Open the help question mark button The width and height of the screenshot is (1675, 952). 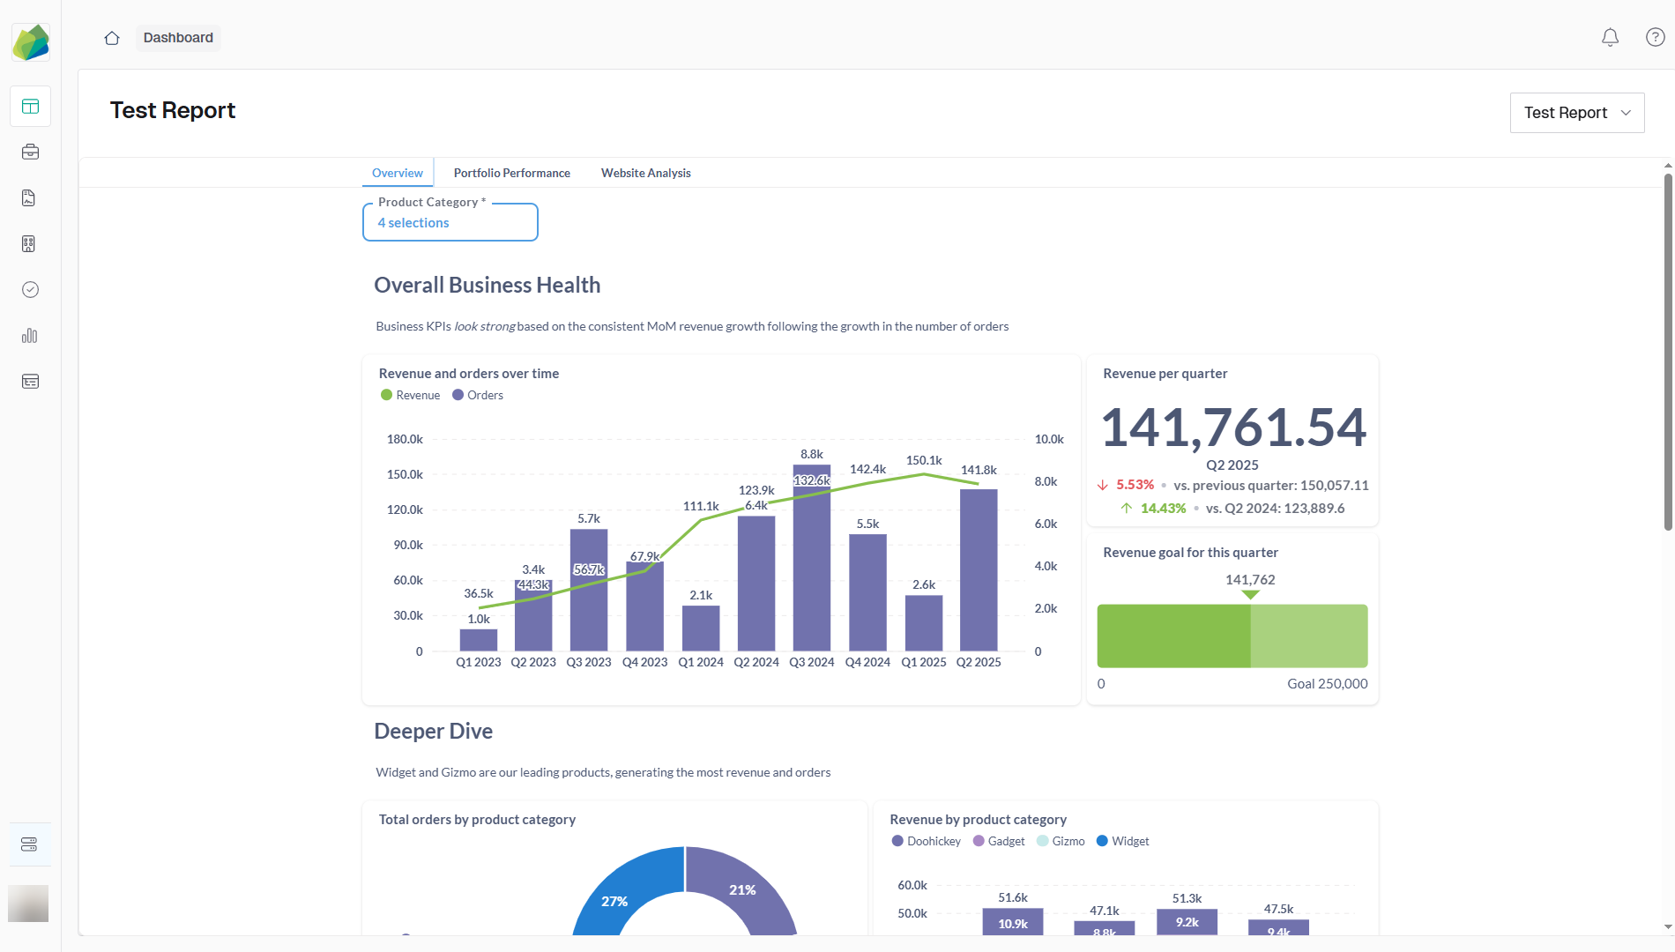pyautogui.click(x=1655, y=37)
